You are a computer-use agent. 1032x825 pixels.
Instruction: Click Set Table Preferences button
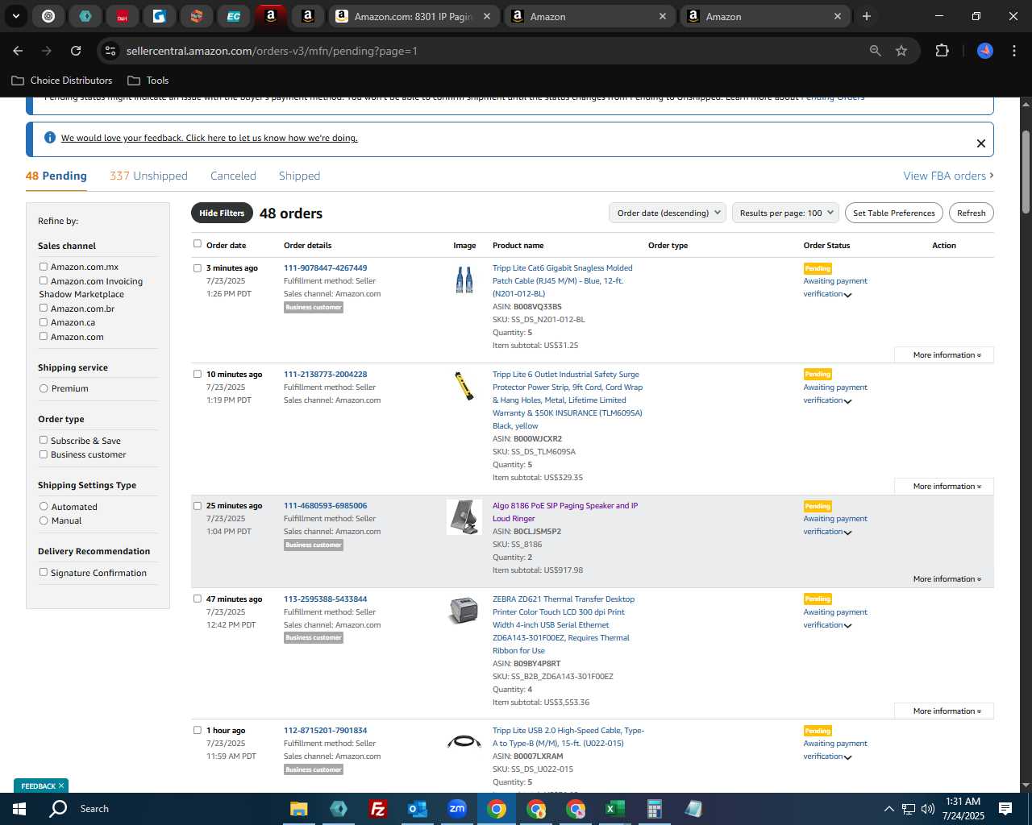pyautogui.click(x=894, y=213)
